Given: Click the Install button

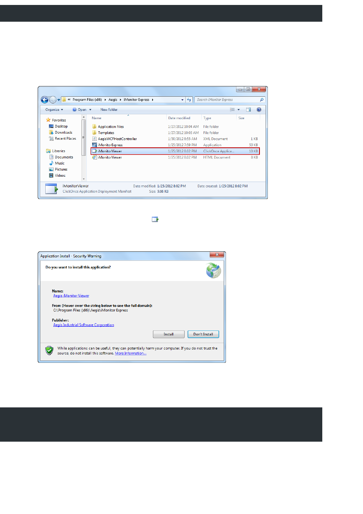Looking at the screenshot, I should tap(169, 334).
